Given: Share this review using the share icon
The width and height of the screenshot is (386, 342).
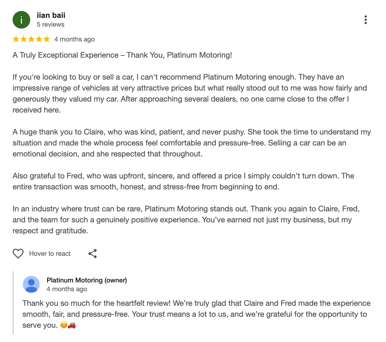Looking at the screenshot, I should pyautogui.click(x=93, y=254).
